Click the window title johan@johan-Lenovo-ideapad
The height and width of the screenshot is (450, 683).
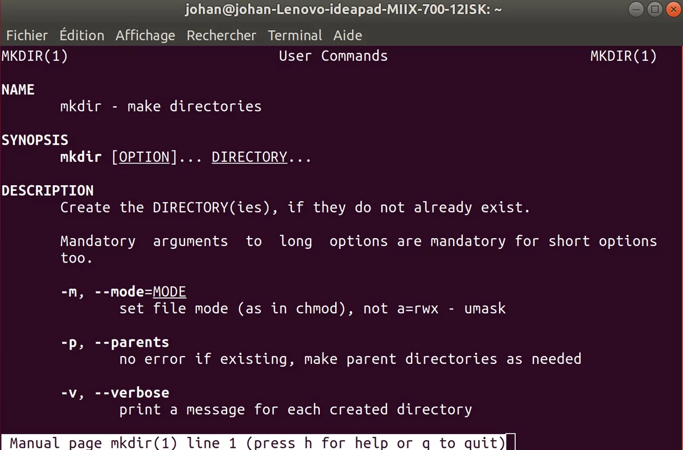pyautogui.click(x=343, y=10)
